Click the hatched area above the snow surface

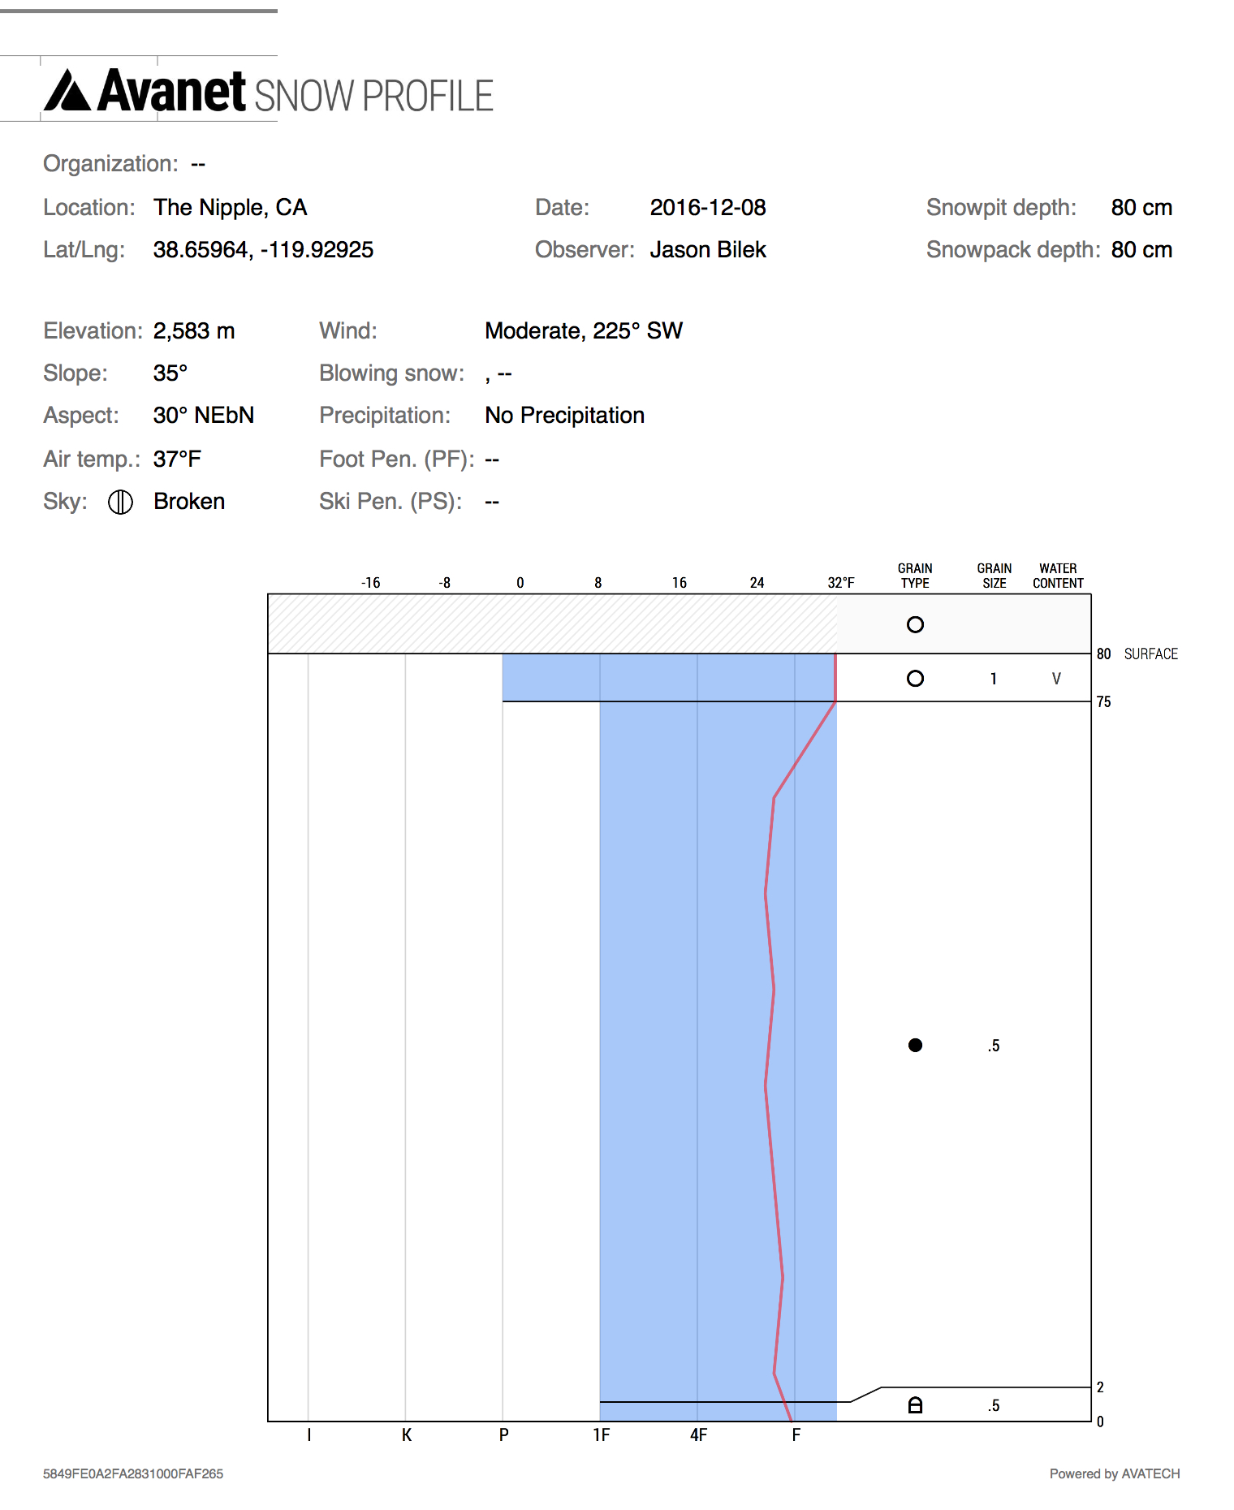coord(552,623)
